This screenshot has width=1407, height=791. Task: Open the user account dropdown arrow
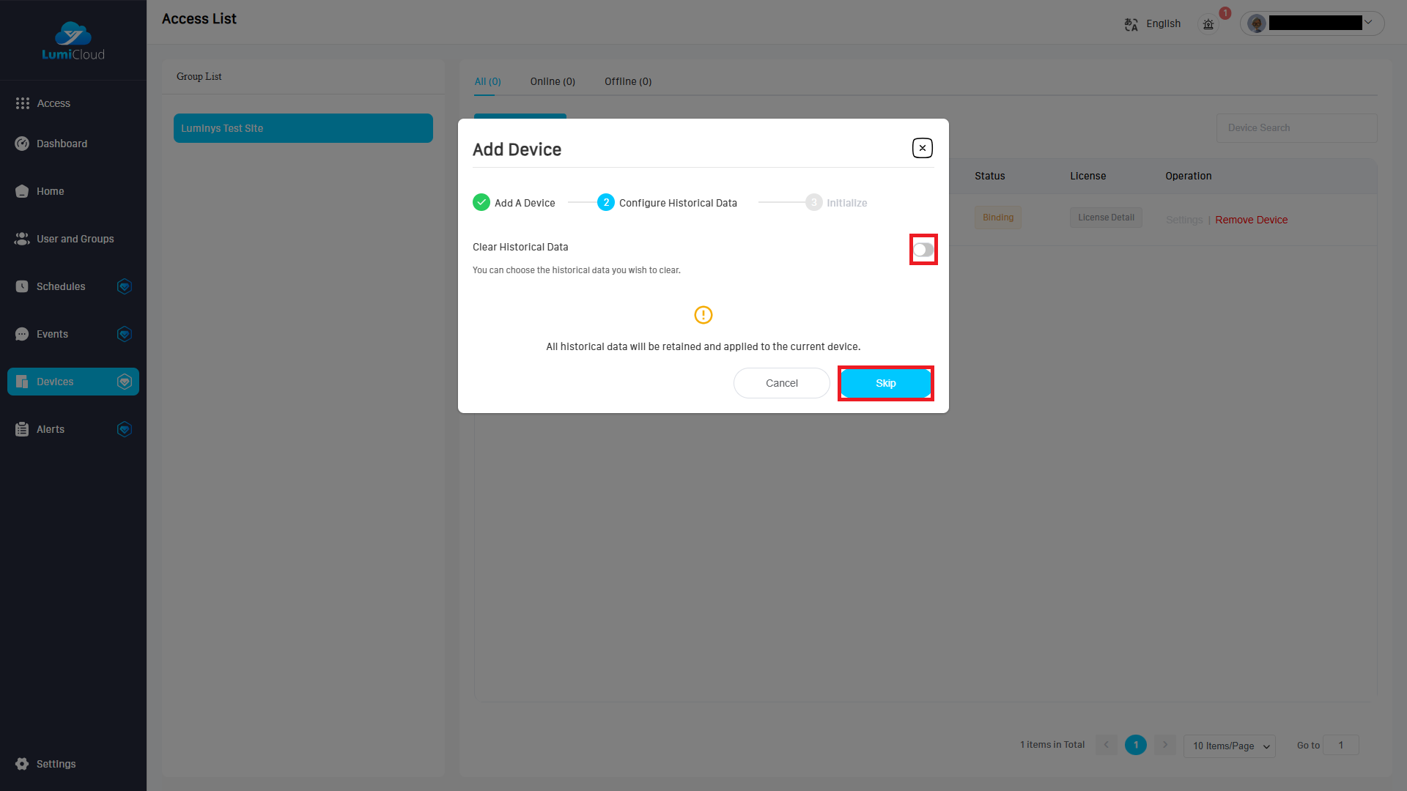(x=1368, y=22)
